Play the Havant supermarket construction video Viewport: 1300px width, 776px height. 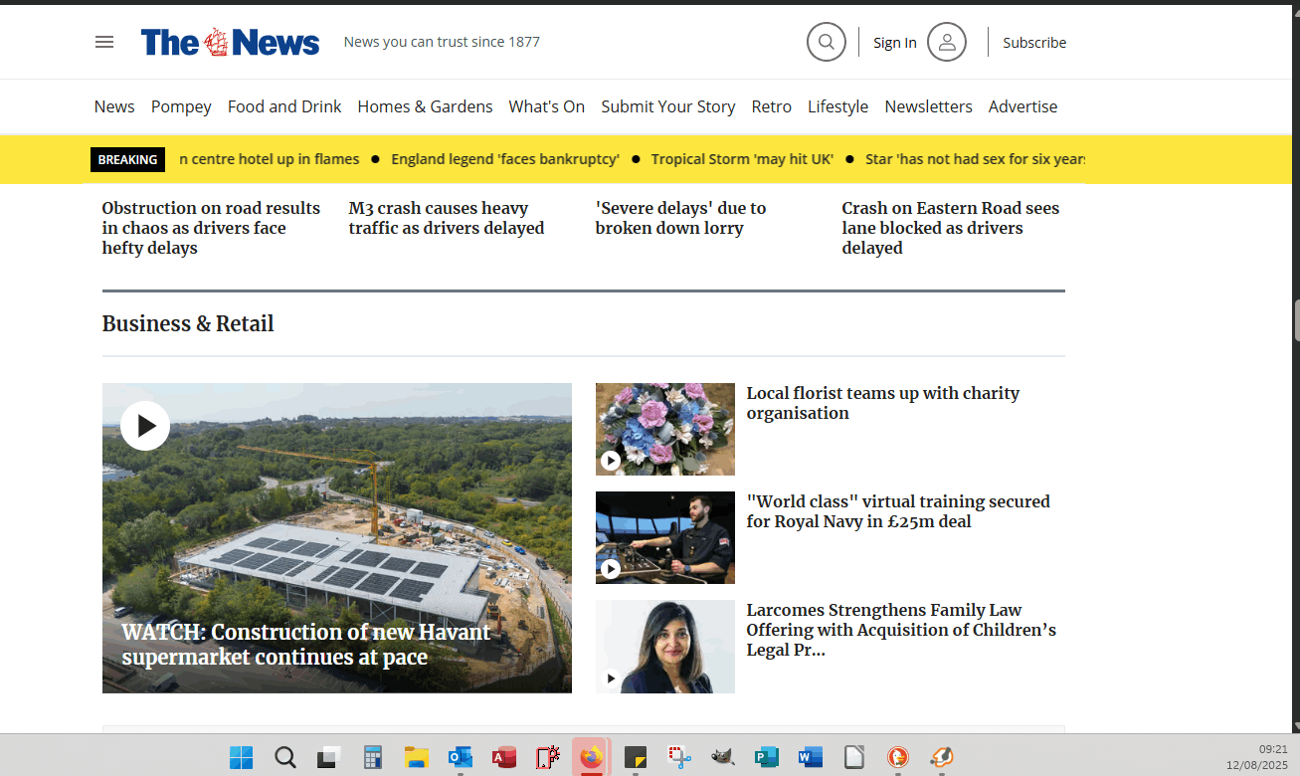pos(145,426)
